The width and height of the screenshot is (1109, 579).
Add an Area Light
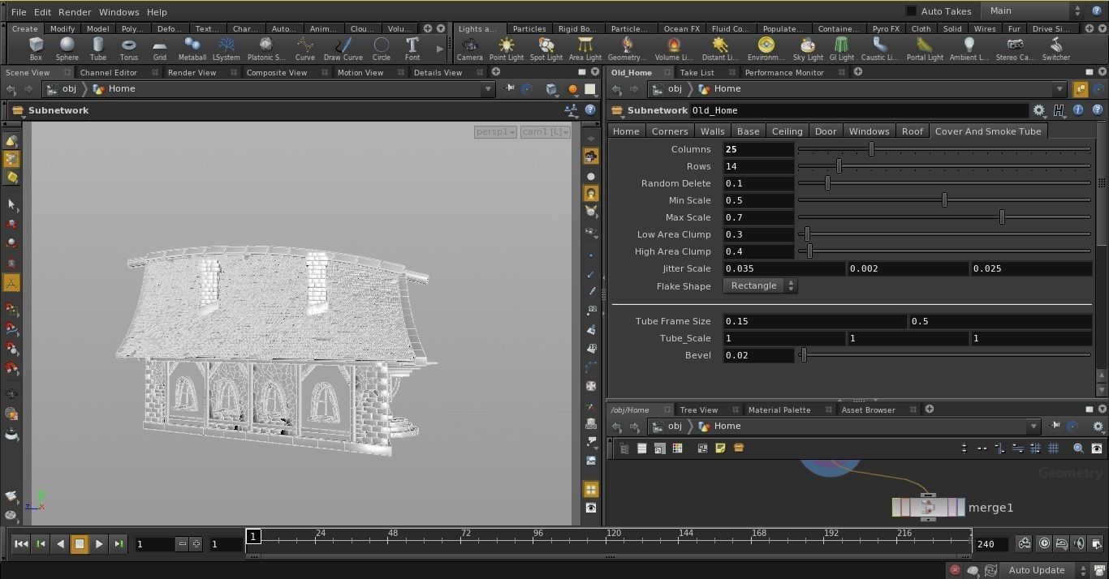585,49
